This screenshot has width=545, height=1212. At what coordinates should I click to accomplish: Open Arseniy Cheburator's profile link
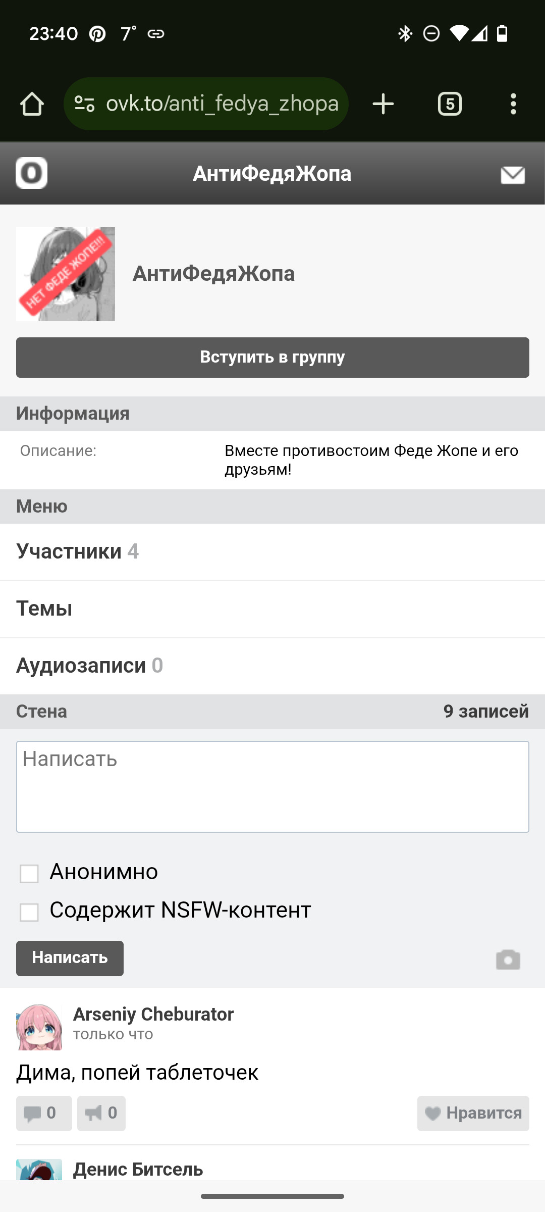(153, 1014)
